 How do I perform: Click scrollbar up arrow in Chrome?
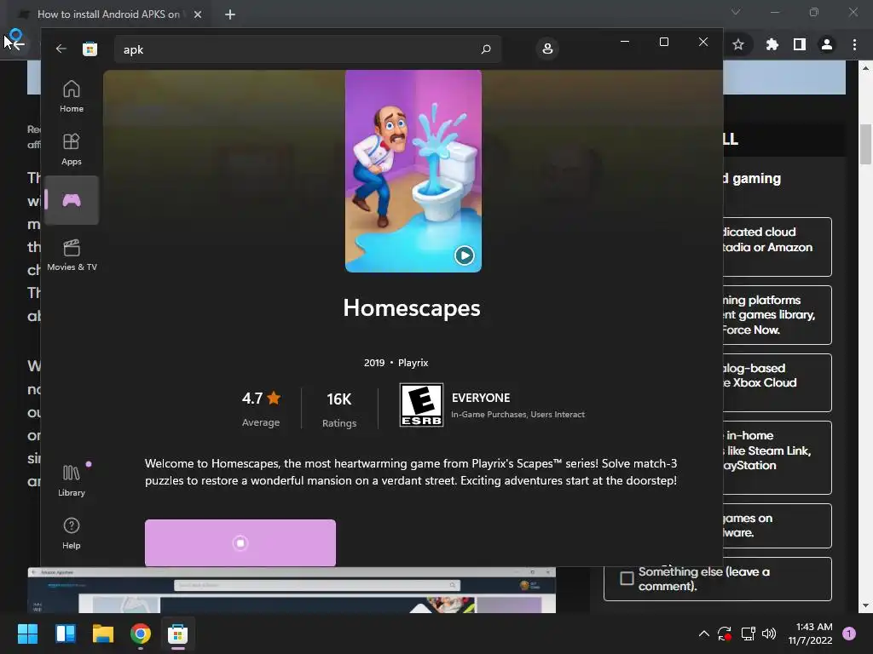click(865, 68)
